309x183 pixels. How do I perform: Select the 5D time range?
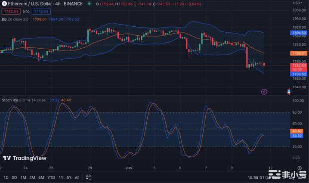point(15,177)
